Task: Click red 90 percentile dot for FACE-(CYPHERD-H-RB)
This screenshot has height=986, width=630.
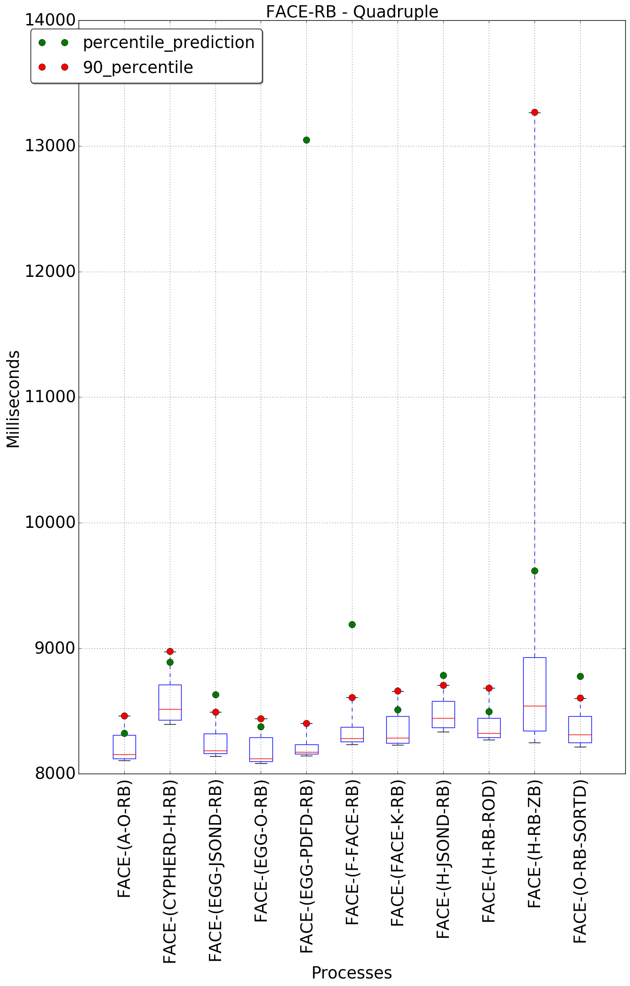Action: click(x=170, y=651)
